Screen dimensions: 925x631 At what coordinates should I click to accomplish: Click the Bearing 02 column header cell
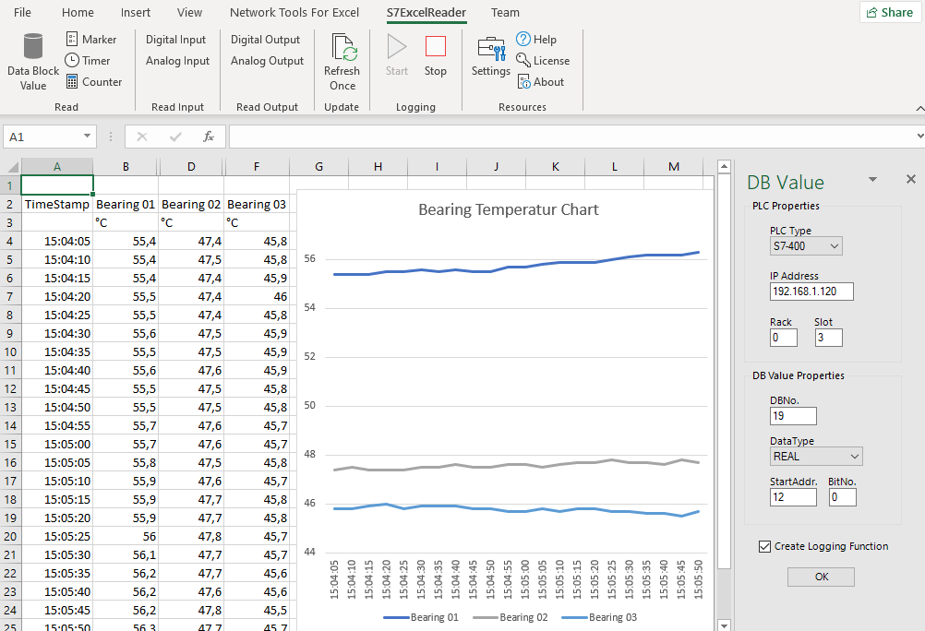[x=191, y=205]
